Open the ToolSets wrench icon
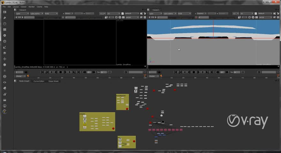The width and height of the screenshot is (281, 153). pyautogui.click(x=5, y=94)
